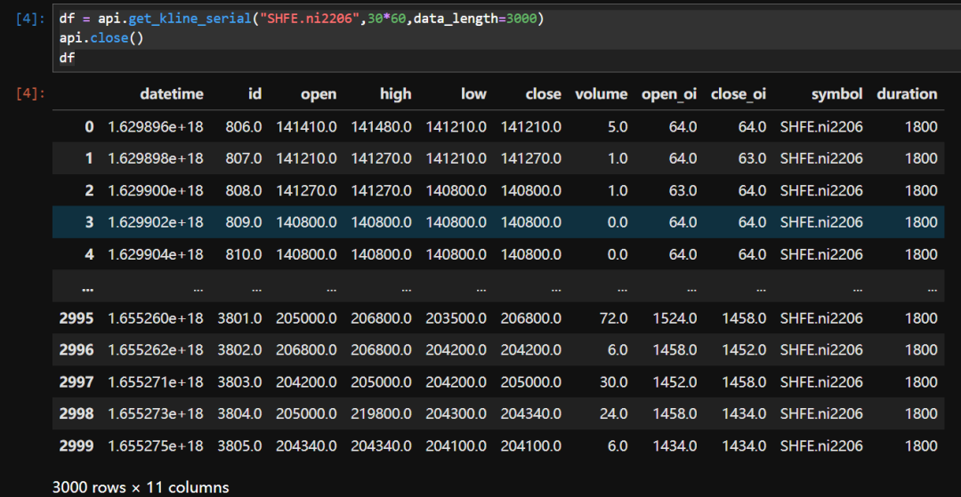Click datetime value 1.655260e+18

[156, 318]
